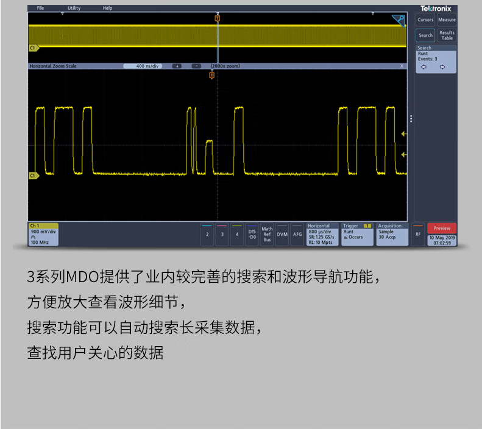
Task: Toggle channel 3 on
Action: (x=222, y=234)
